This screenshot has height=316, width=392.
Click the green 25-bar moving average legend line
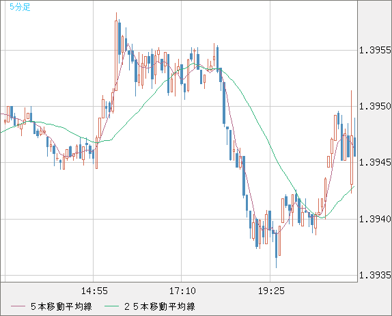pos(111,306)
